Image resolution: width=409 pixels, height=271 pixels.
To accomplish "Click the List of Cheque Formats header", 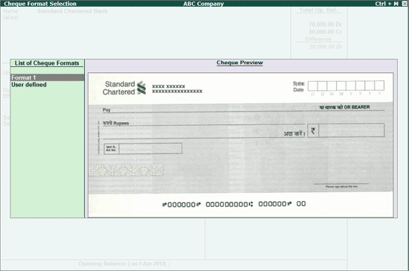I will (47, 63).
